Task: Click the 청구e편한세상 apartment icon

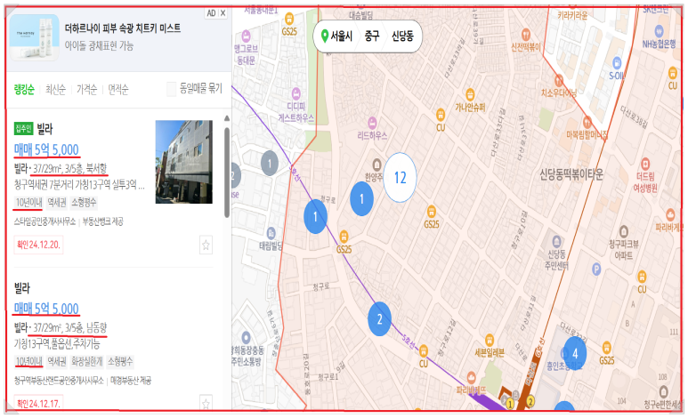Action: [x=663, y=390]
